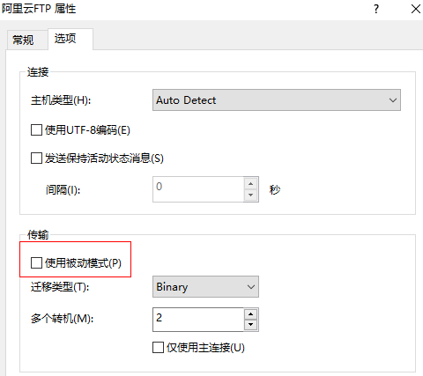Increase 间隔 value with up arrow
The image size is (423, 376).
250,184
